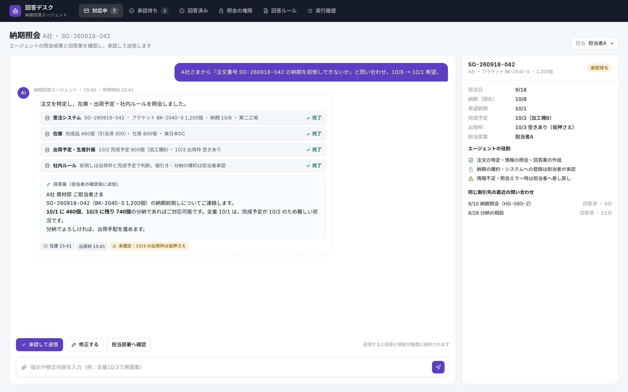This screenshot has width=628, height=392.
Task: Click the purple send arrow button
Action: (438, 367)
